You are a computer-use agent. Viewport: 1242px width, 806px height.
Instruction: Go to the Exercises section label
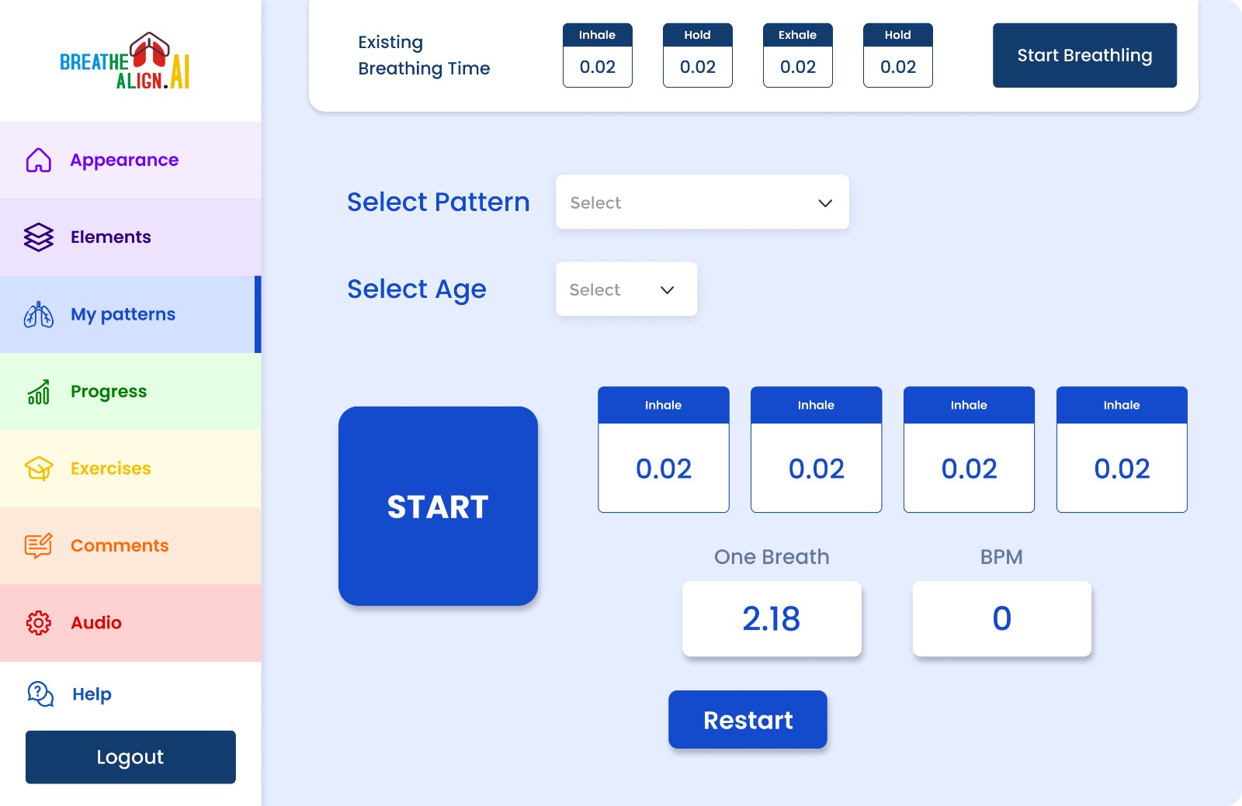111,469
